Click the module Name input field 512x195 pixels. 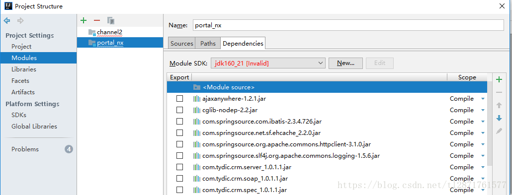tap(348, 25)
